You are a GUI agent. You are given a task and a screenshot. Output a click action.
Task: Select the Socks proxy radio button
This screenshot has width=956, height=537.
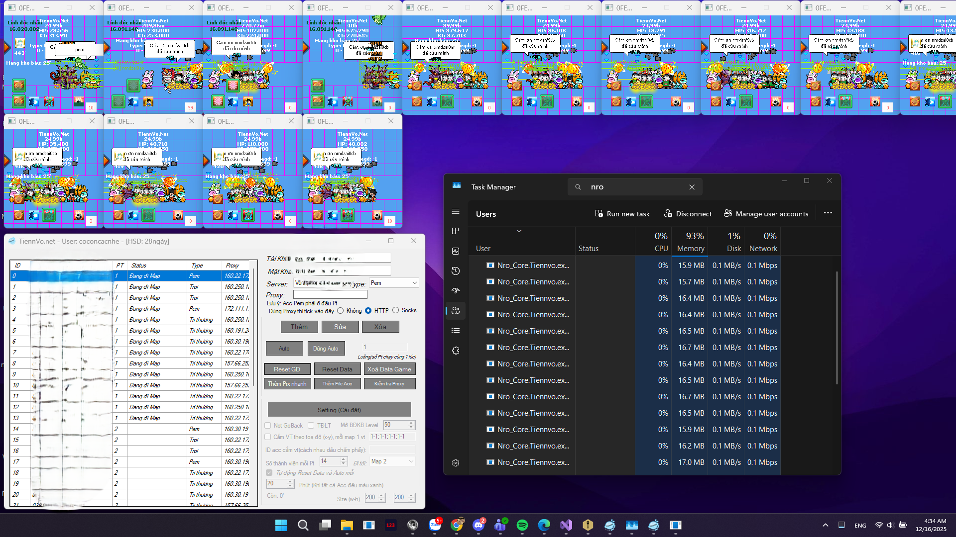click(395, 310)
